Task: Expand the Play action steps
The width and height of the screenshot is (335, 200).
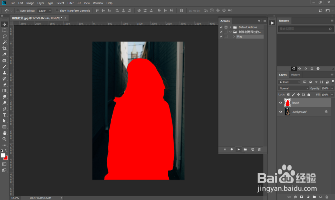Action: click(234, 37)
